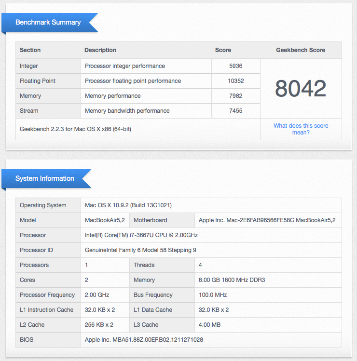Select the MBA51.88Z.00EF.B02 BIOS value
The height and width of the screenshot is (361, 357).
coord(144,340)
